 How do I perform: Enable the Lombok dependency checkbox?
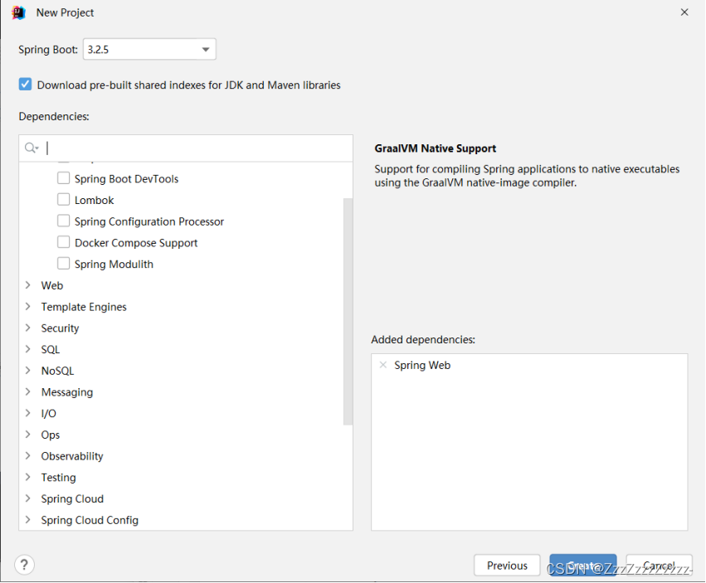coord(64,199)
